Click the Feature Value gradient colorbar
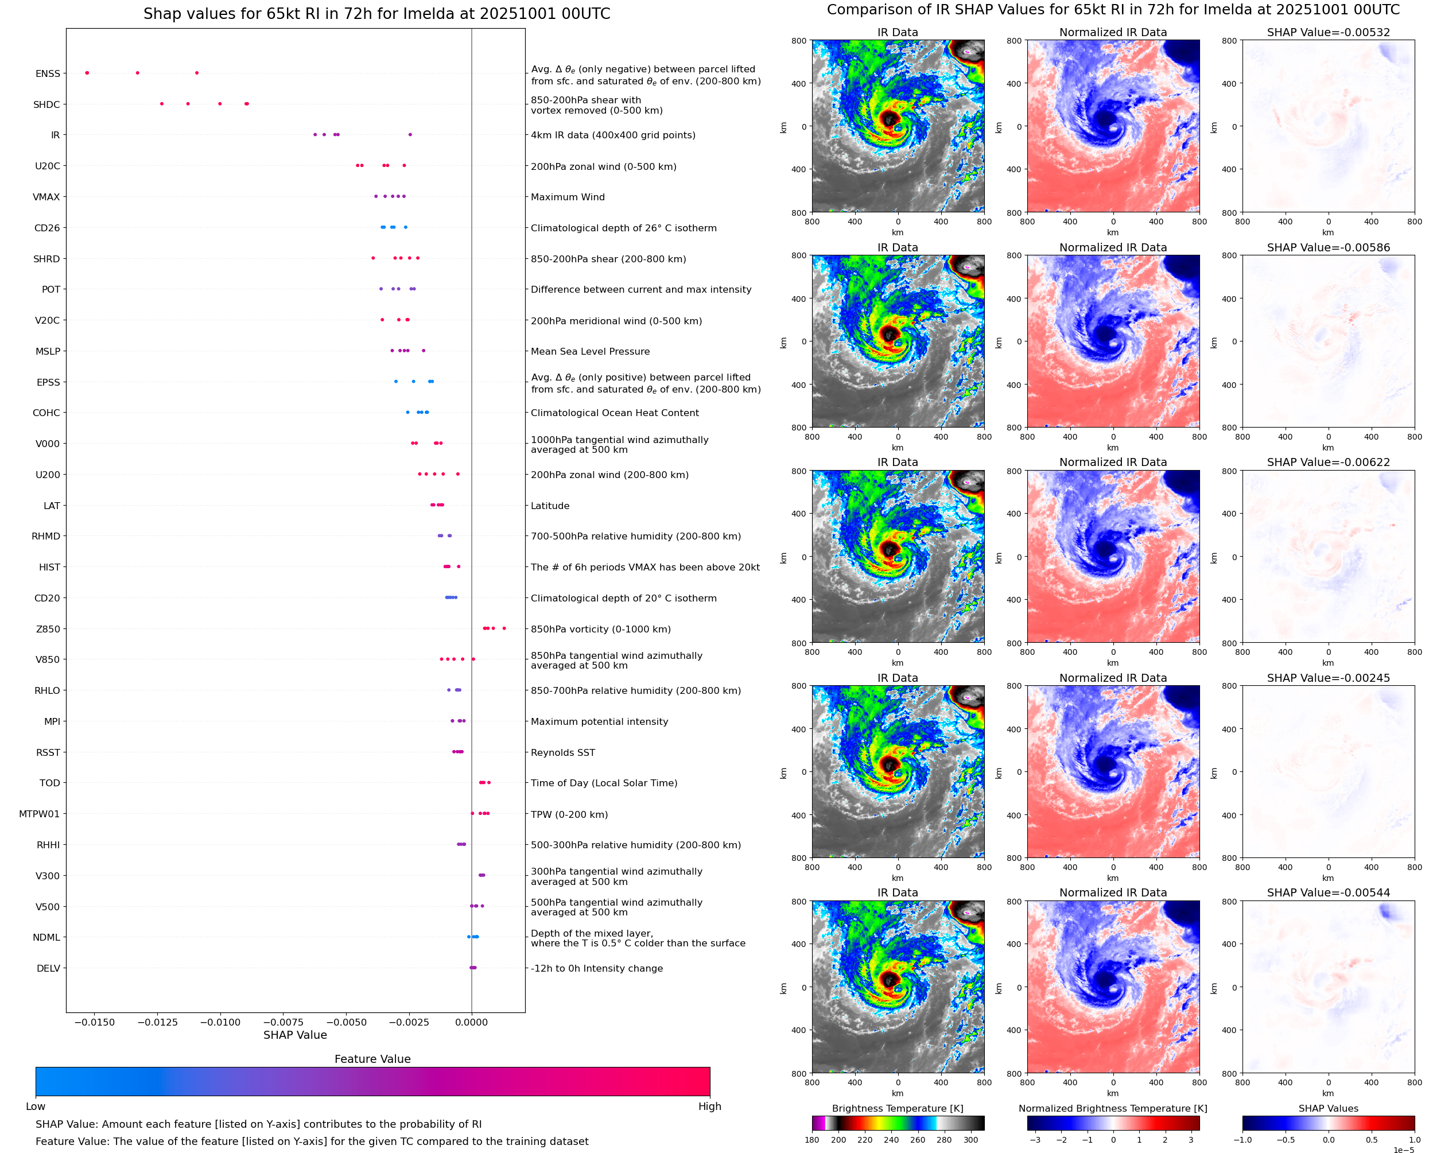Screen dimensions: 1429x1153 point(372,1081)
